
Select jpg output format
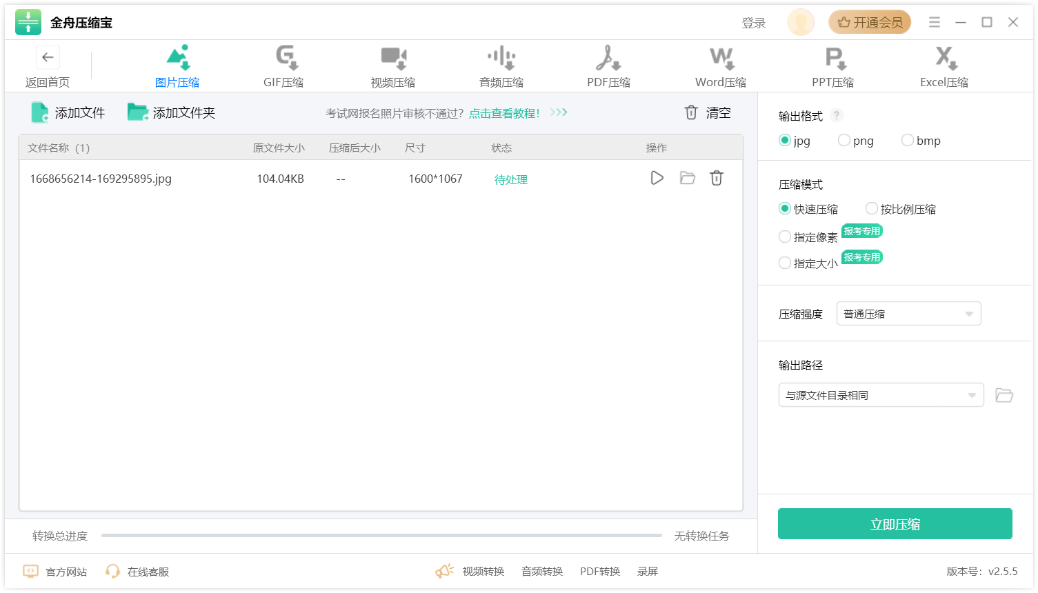point(784,140)
